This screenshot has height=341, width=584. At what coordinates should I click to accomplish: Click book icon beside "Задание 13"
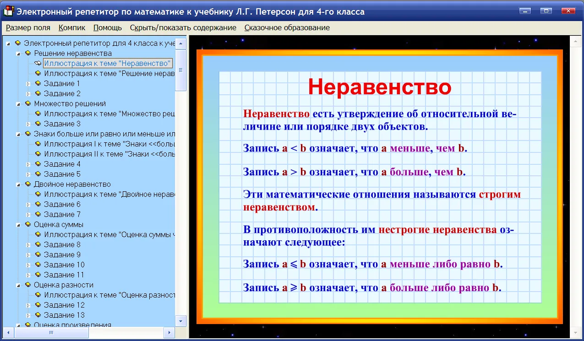point(38,315)
